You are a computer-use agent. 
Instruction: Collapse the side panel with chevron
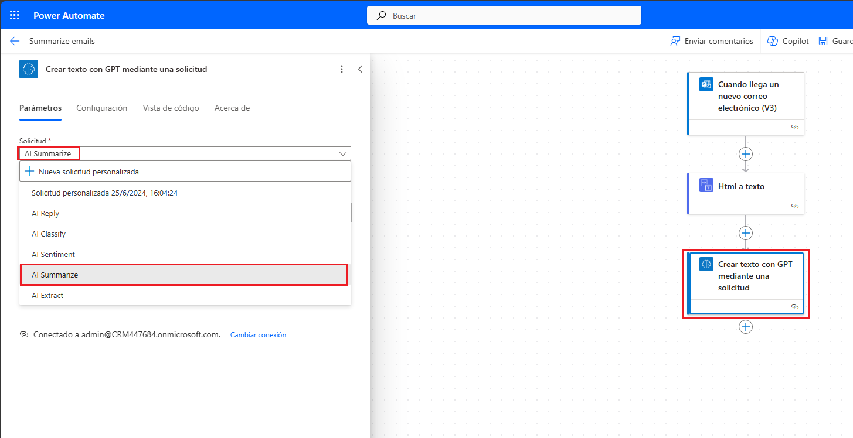(x=360, y=69)
